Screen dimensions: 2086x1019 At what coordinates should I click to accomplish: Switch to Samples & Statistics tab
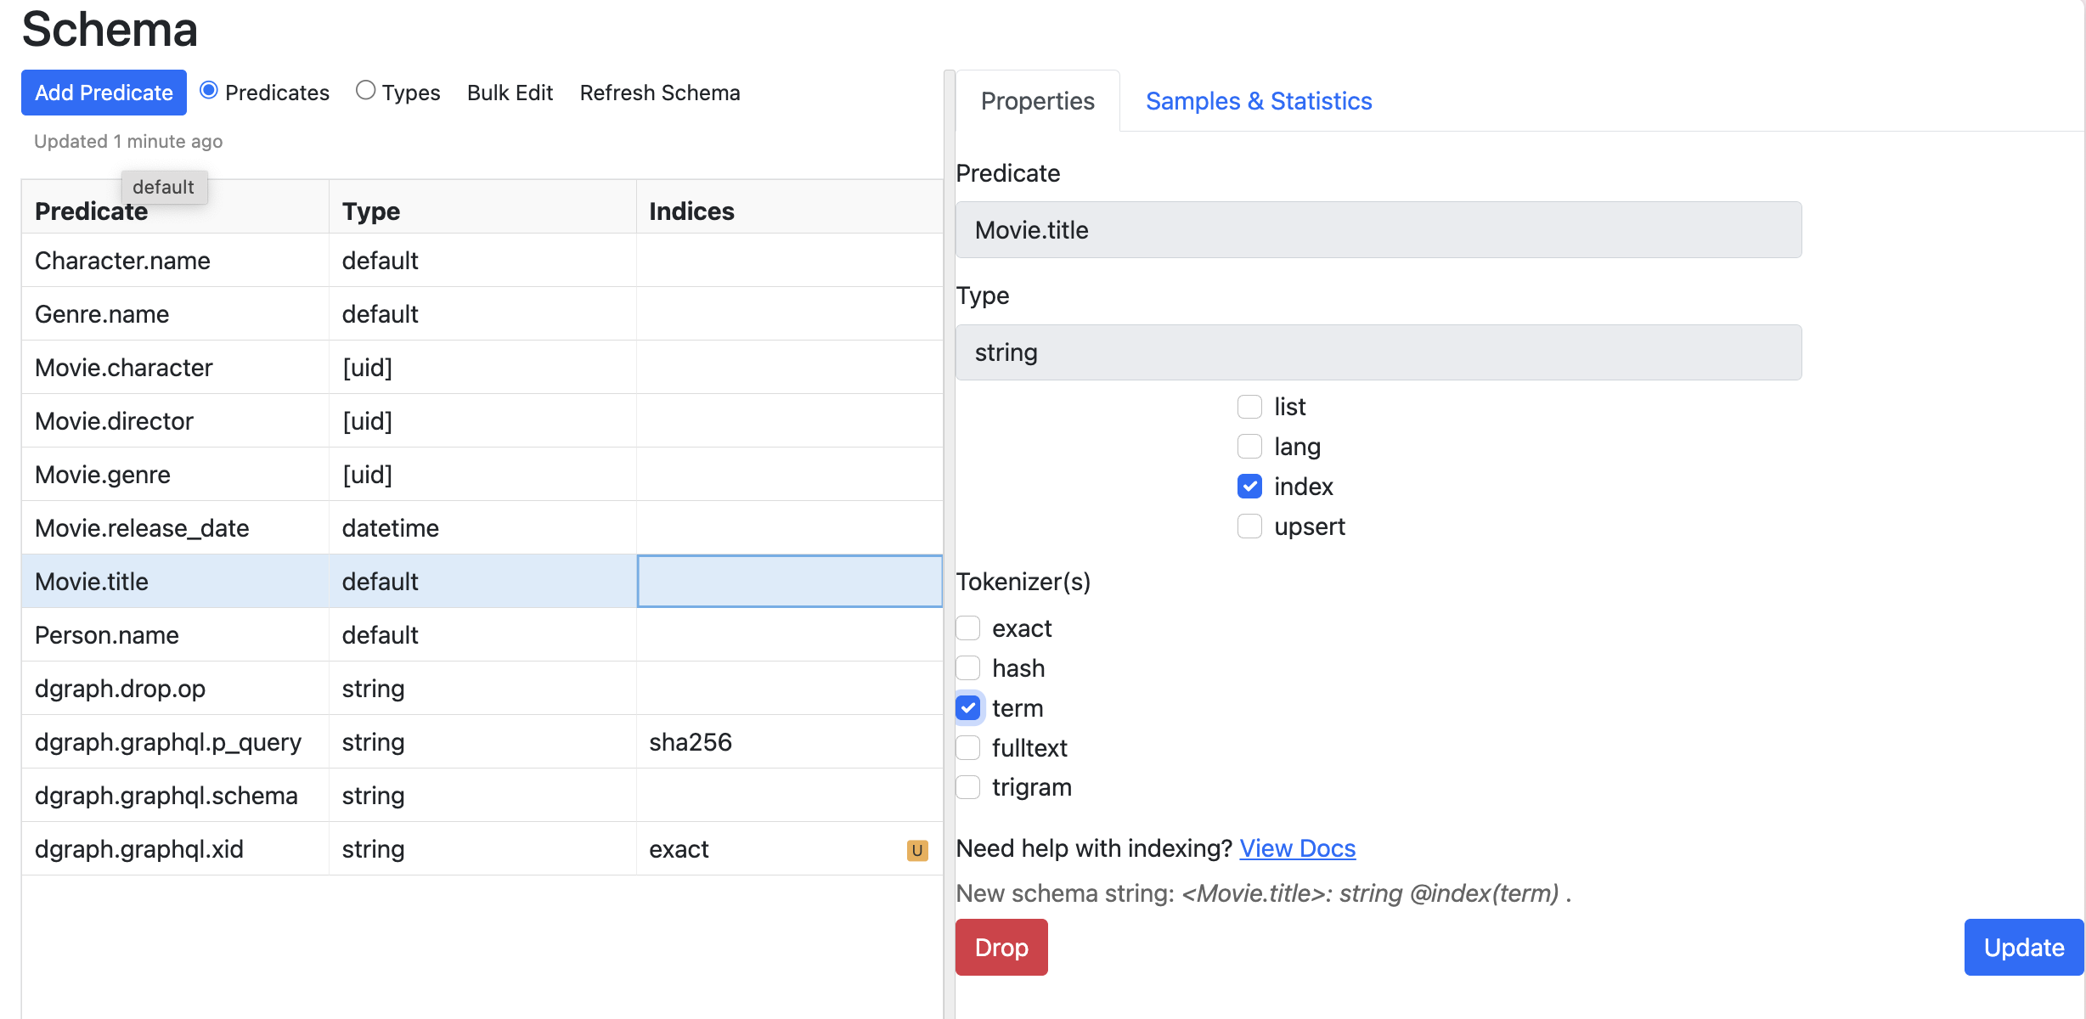(x=1258, y=101)
